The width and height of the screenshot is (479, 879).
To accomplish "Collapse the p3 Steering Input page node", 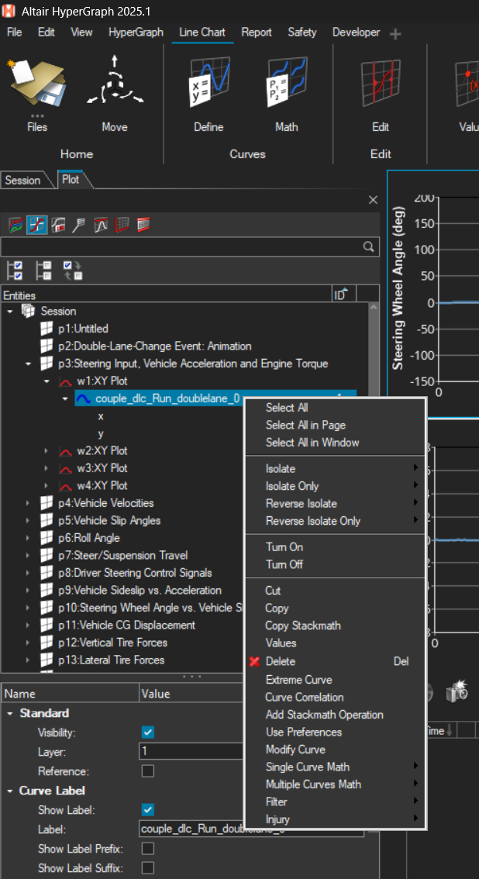I will point(29,364).
